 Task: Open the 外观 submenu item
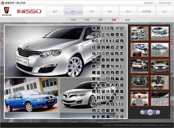[73, 20]
